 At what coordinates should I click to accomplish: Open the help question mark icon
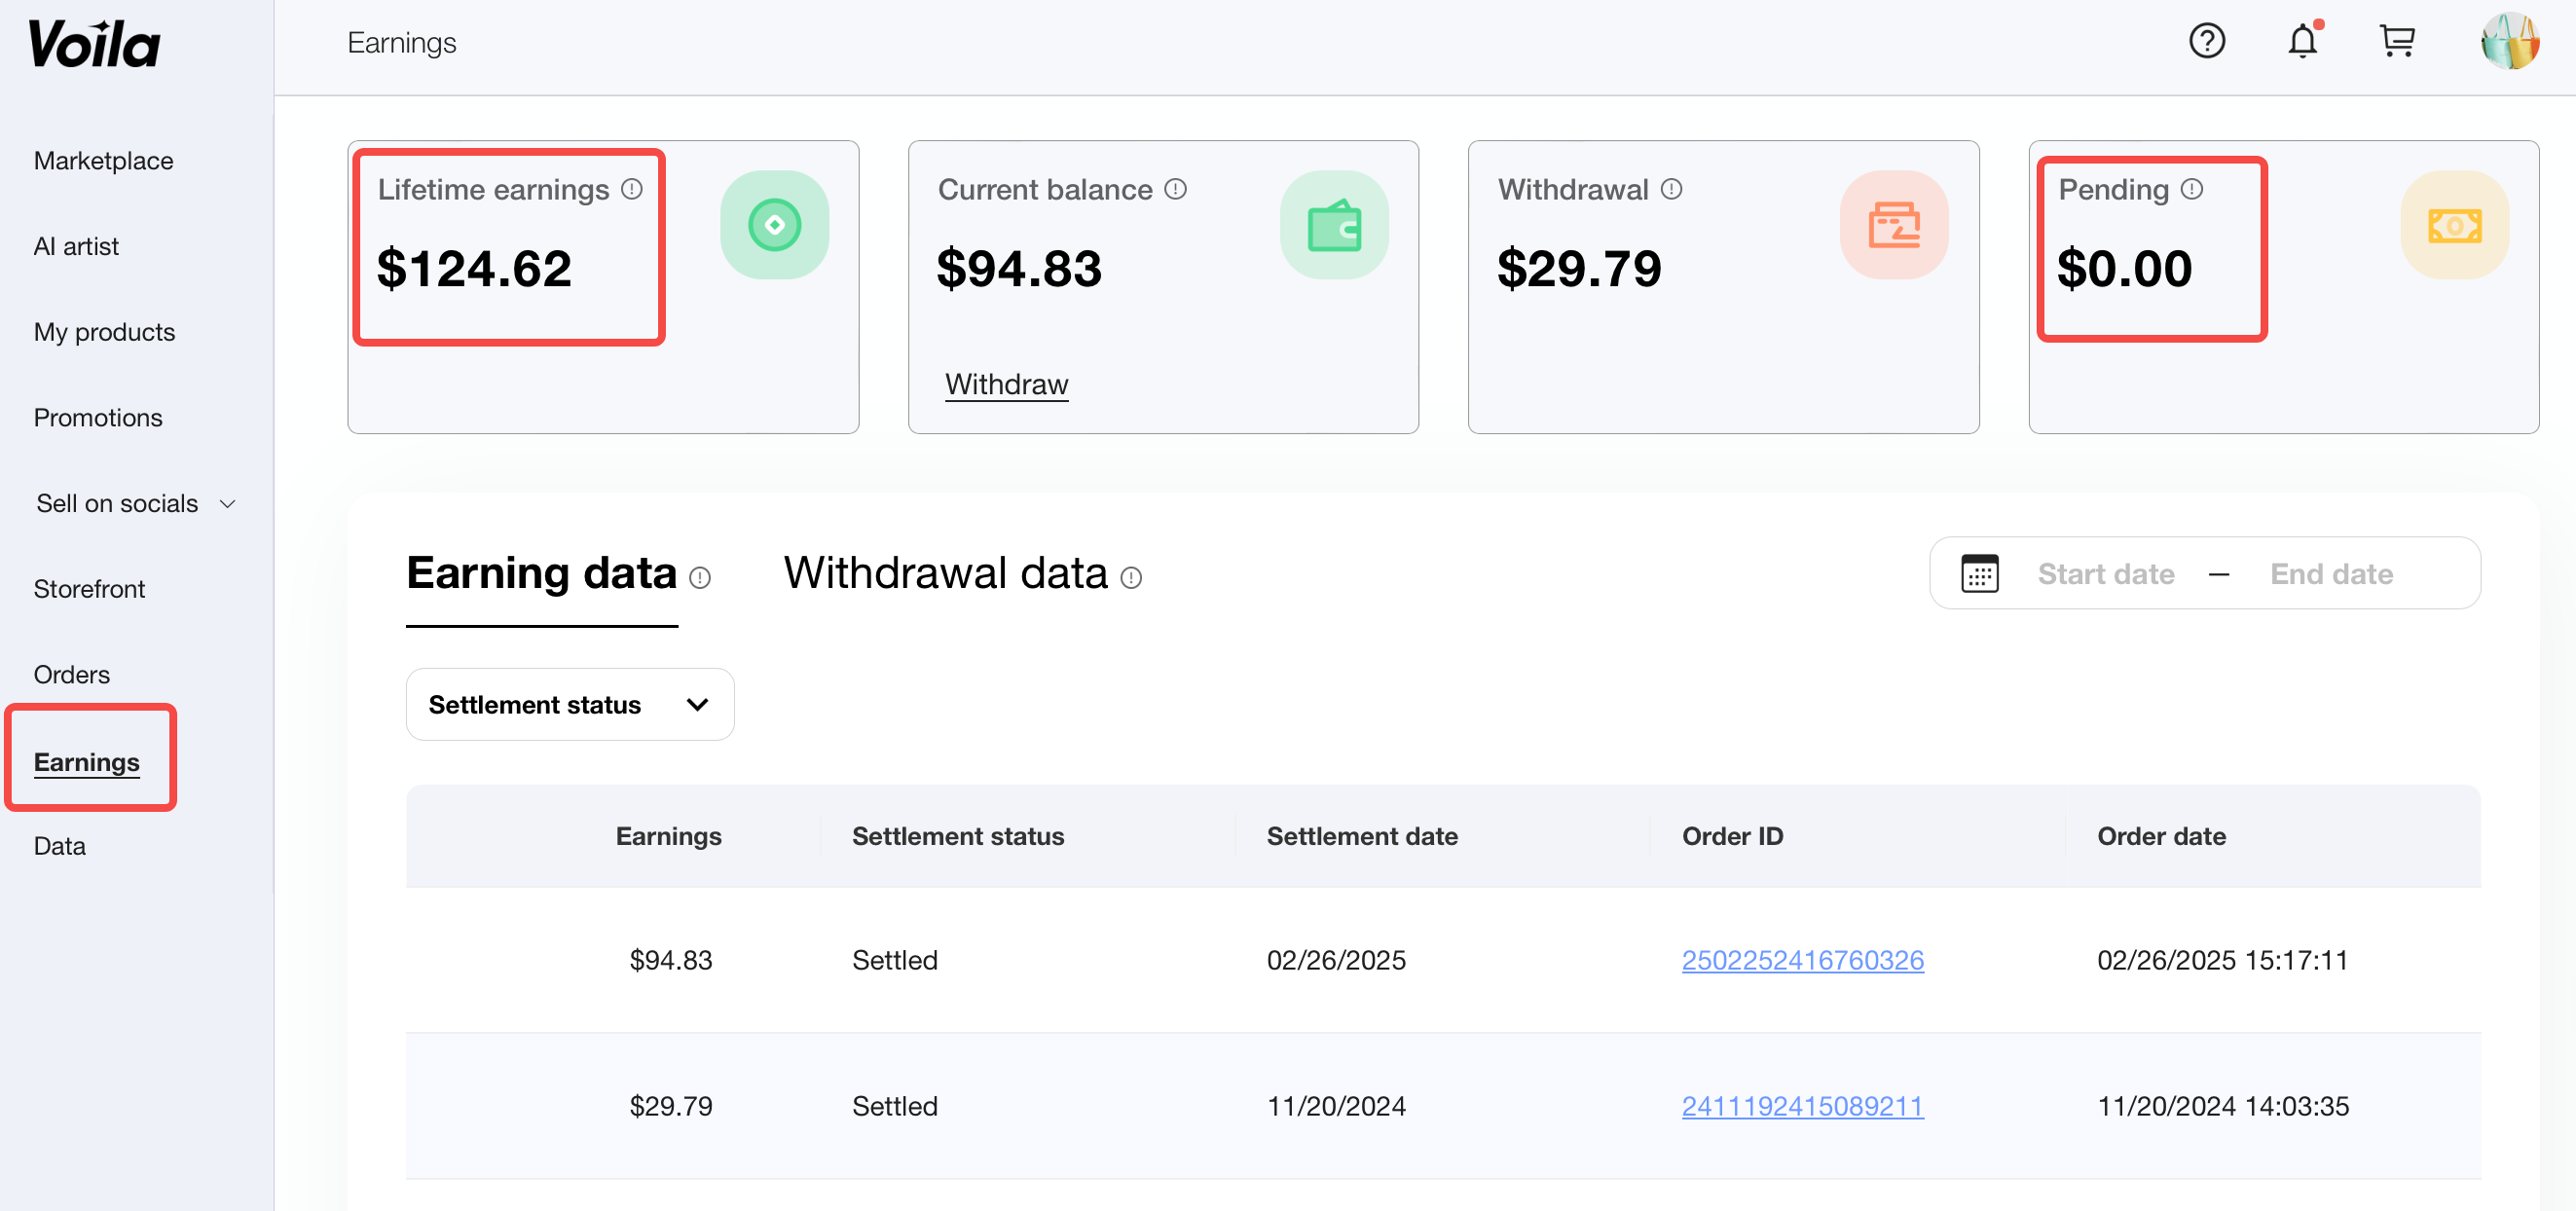(x=2206, y=41)
